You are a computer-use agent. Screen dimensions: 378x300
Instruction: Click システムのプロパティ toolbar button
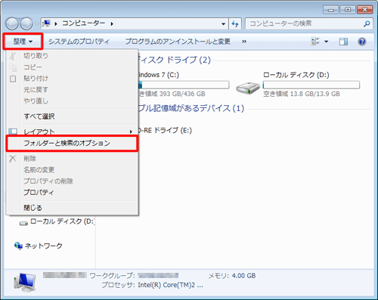pyautogui.click(x=79, y=42)
